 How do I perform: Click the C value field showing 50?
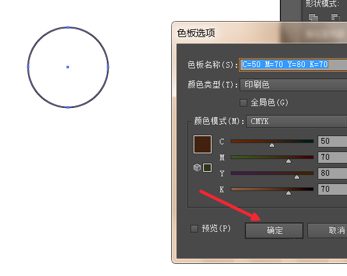click(x=332, y=141)
